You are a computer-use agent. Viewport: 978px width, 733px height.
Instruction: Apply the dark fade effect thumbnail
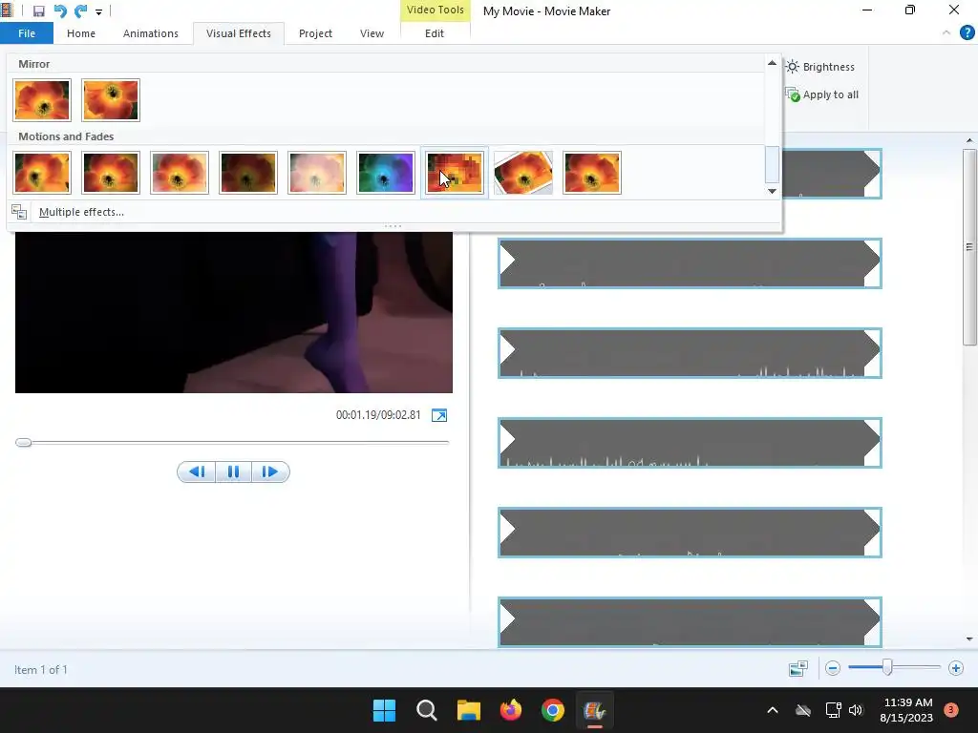click(248, 173)
